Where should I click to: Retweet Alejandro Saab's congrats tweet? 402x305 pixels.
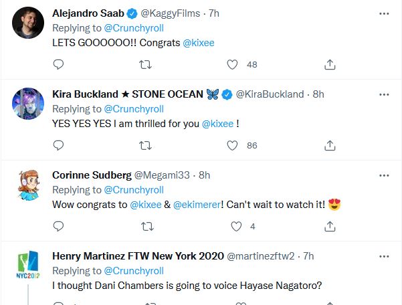pyautogui.click(x=145, y=65)
